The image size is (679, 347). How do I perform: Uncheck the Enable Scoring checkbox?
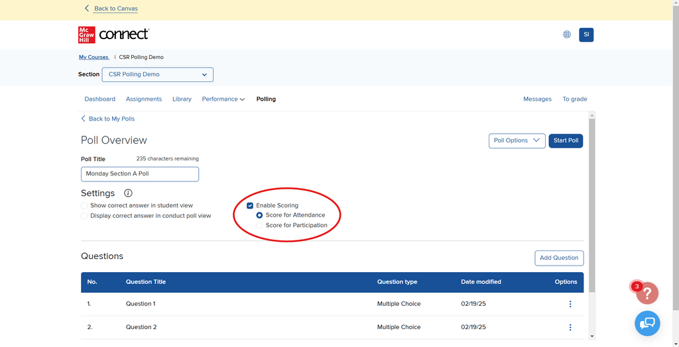pos(250,206)
